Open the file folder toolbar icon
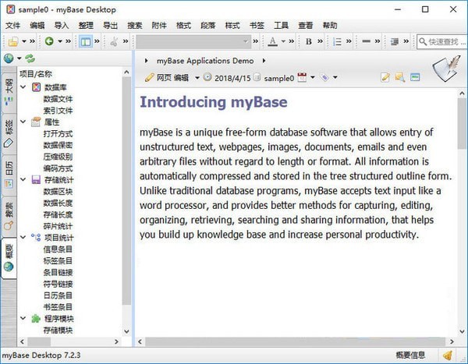468x364 pixels. [x=13, y=41]
